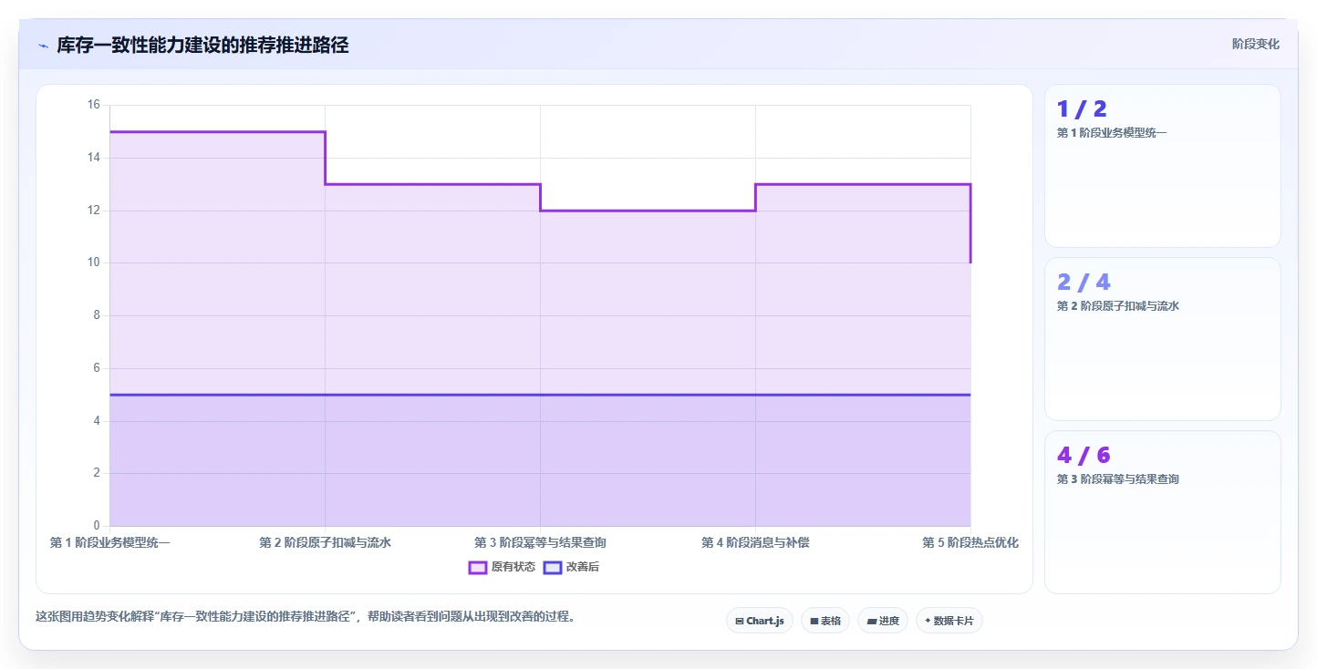The height and width of the screenshot is (669, 1317).
Task: Open the 2 / 4 第 2 阶段原子扣减与流水 card
Action: tap(1163, 339)
